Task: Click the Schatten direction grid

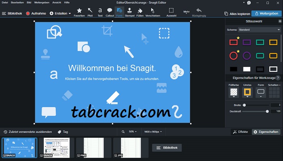Action: pyautogui.click(x=274, y=93)
